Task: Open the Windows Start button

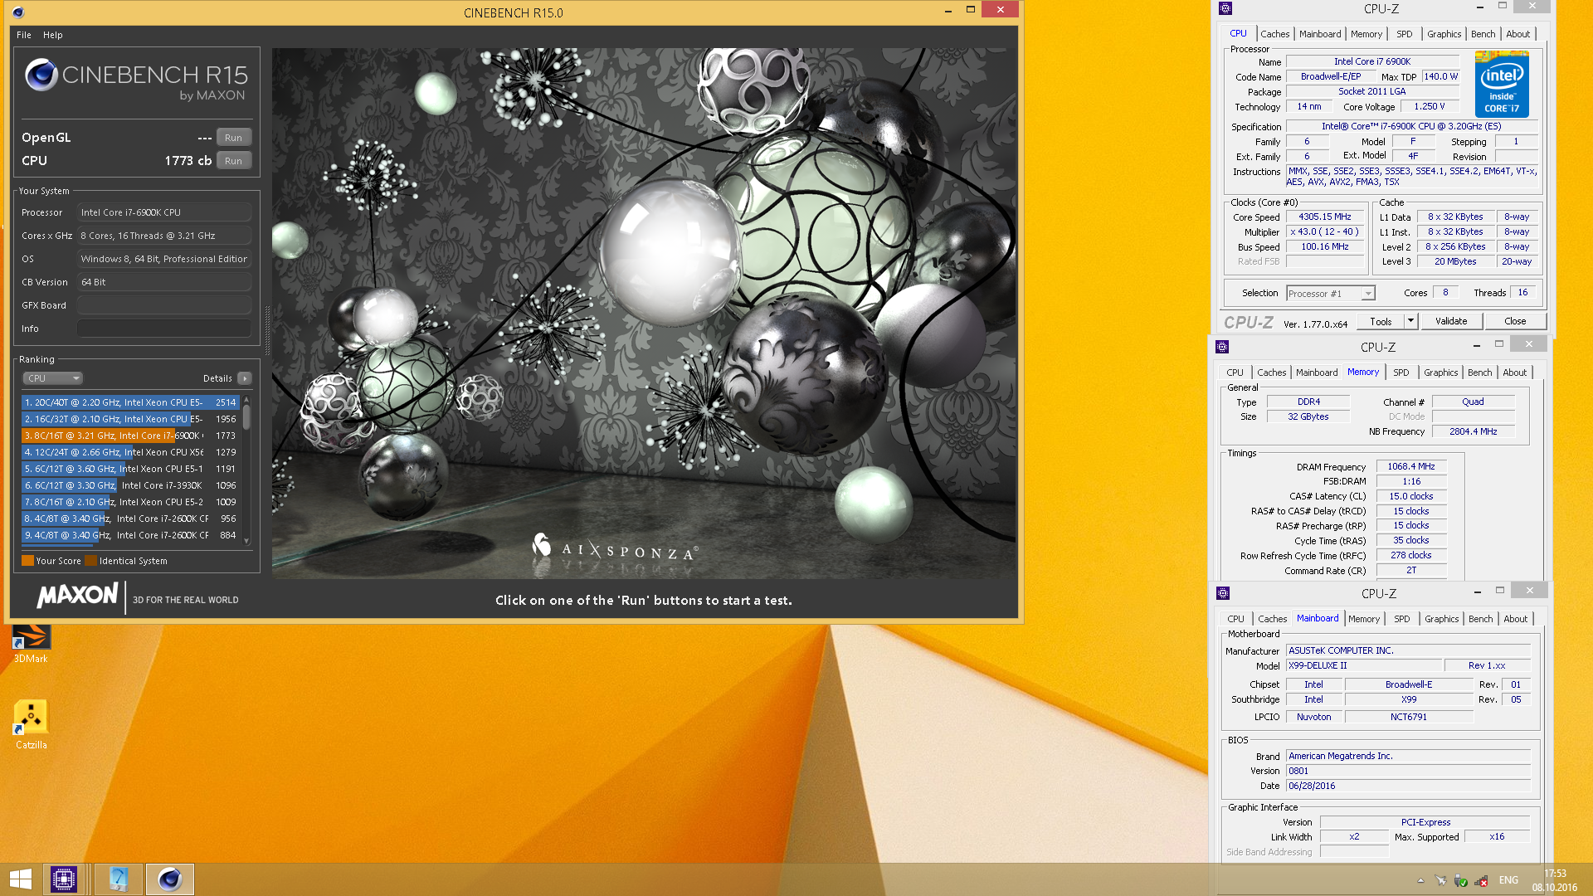Action: tap(21, 879)
